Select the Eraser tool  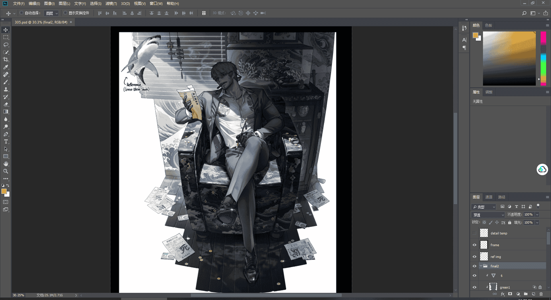[6, 104]
